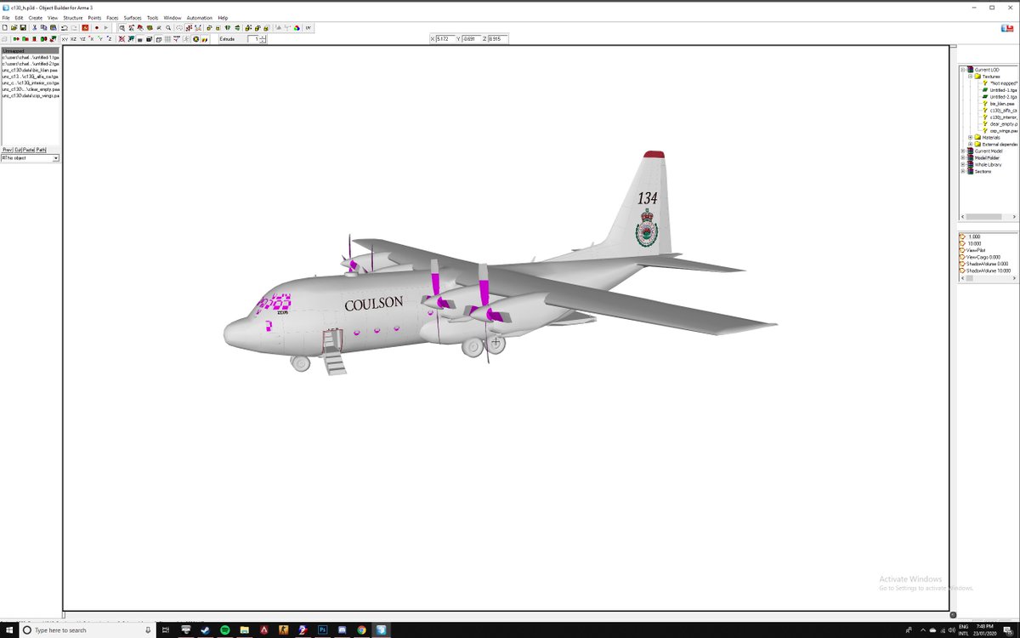Select the untitled-1.tga texture in left list
The image size is (1020, 638).
click(x=30, y=57)
